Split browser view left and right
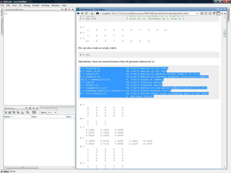231x173 pixels. [206, 13]
